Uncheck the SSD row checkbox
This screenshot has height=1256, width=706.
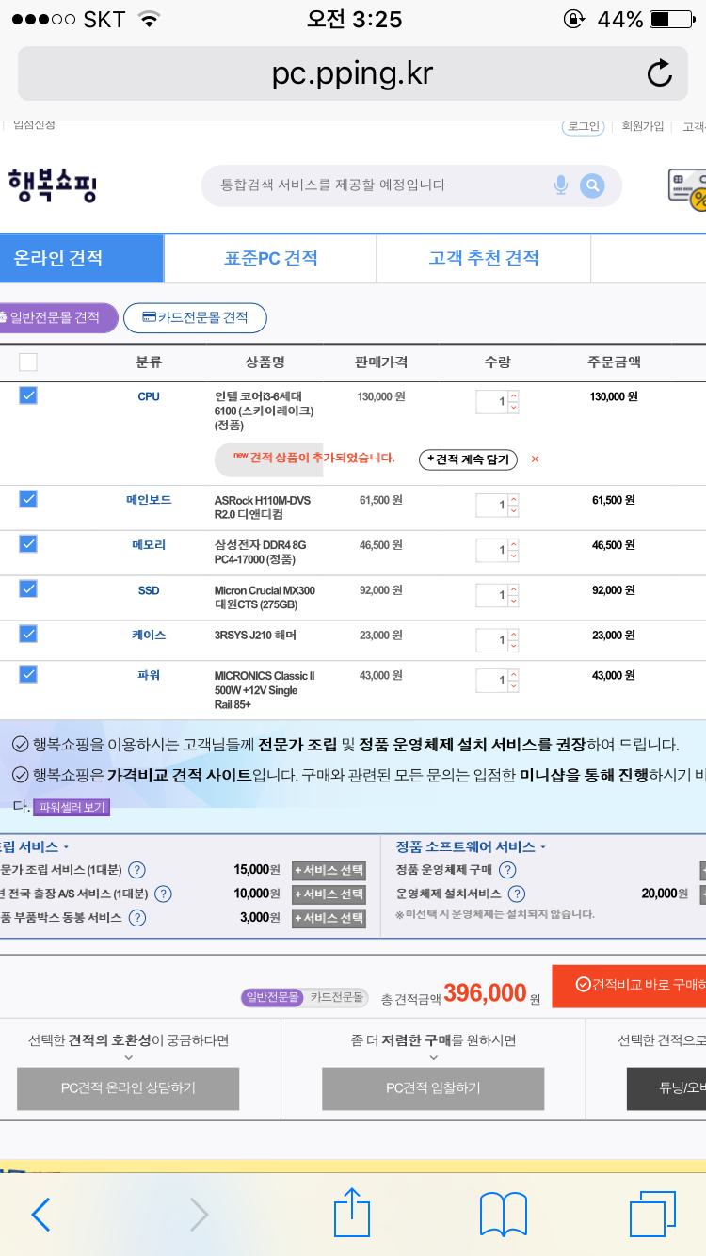tap(28, 588)
